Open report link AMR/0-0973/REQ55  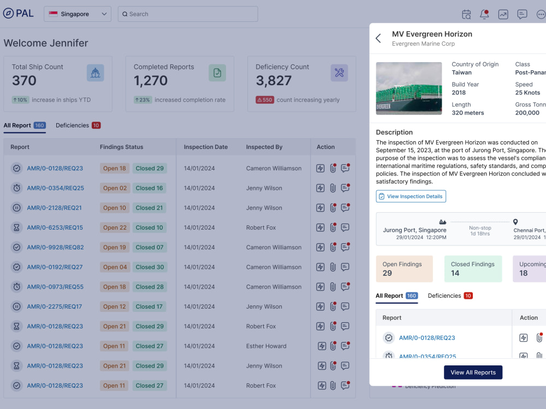coord(55,287)
